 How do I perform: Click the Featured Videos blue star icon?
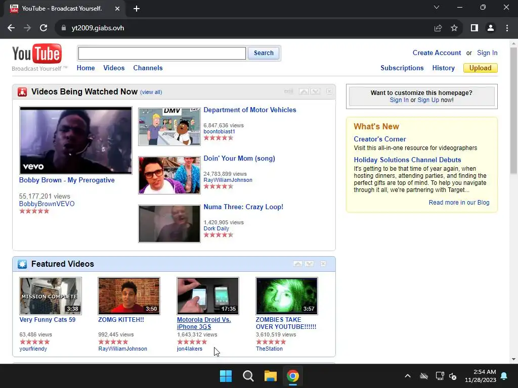click(x=22, y=264)
